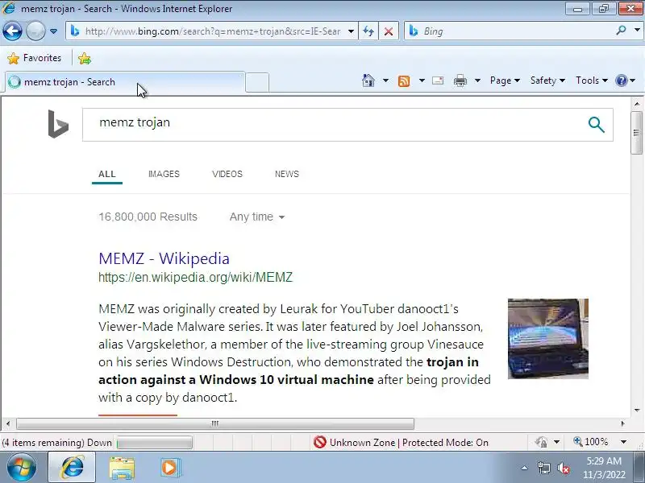Expand the Feeds dropdown arrow
645x483 pixels.
[422, 80]
